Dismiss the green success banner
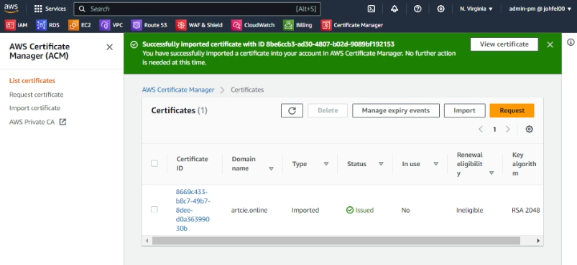This screenshot has width=577, height=265. [x=550, y=44]
